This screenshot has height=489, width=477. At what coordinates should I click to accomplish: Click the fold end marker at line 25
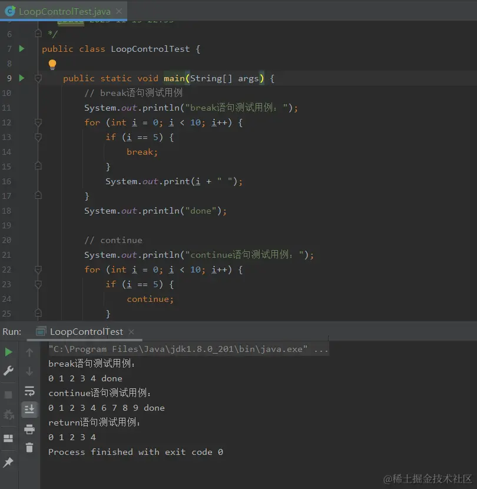click(x=38, y=313)
